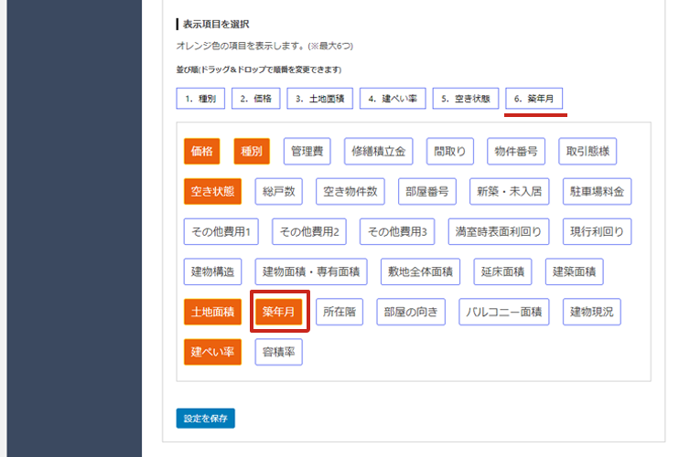Pick the 部屋の向き item
679x457 pixels.
click(x=411, y=312)
